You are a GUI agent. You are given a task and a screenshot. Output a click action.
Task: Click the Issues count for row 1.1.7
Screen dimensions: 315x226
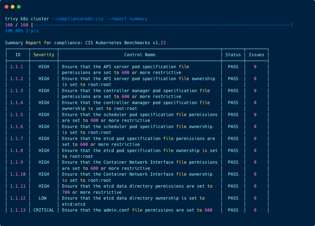click(x=255, y=138)
